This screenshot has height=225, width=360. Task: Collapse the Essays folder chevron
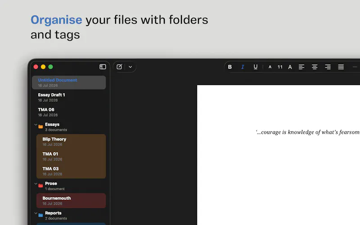(36, 125)
